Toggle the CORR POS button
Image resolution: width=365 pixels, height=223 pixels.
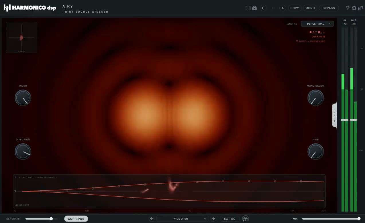tap(76, 219)
